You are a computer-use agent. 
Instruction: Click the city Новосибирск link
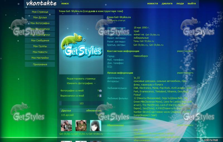(141, 56)
